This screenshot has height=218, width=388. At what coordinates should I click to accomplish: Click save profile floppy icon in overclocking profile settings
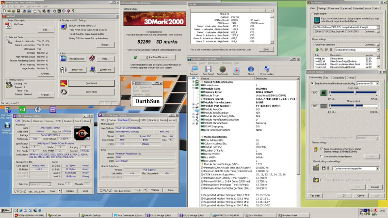coord(323,168)
